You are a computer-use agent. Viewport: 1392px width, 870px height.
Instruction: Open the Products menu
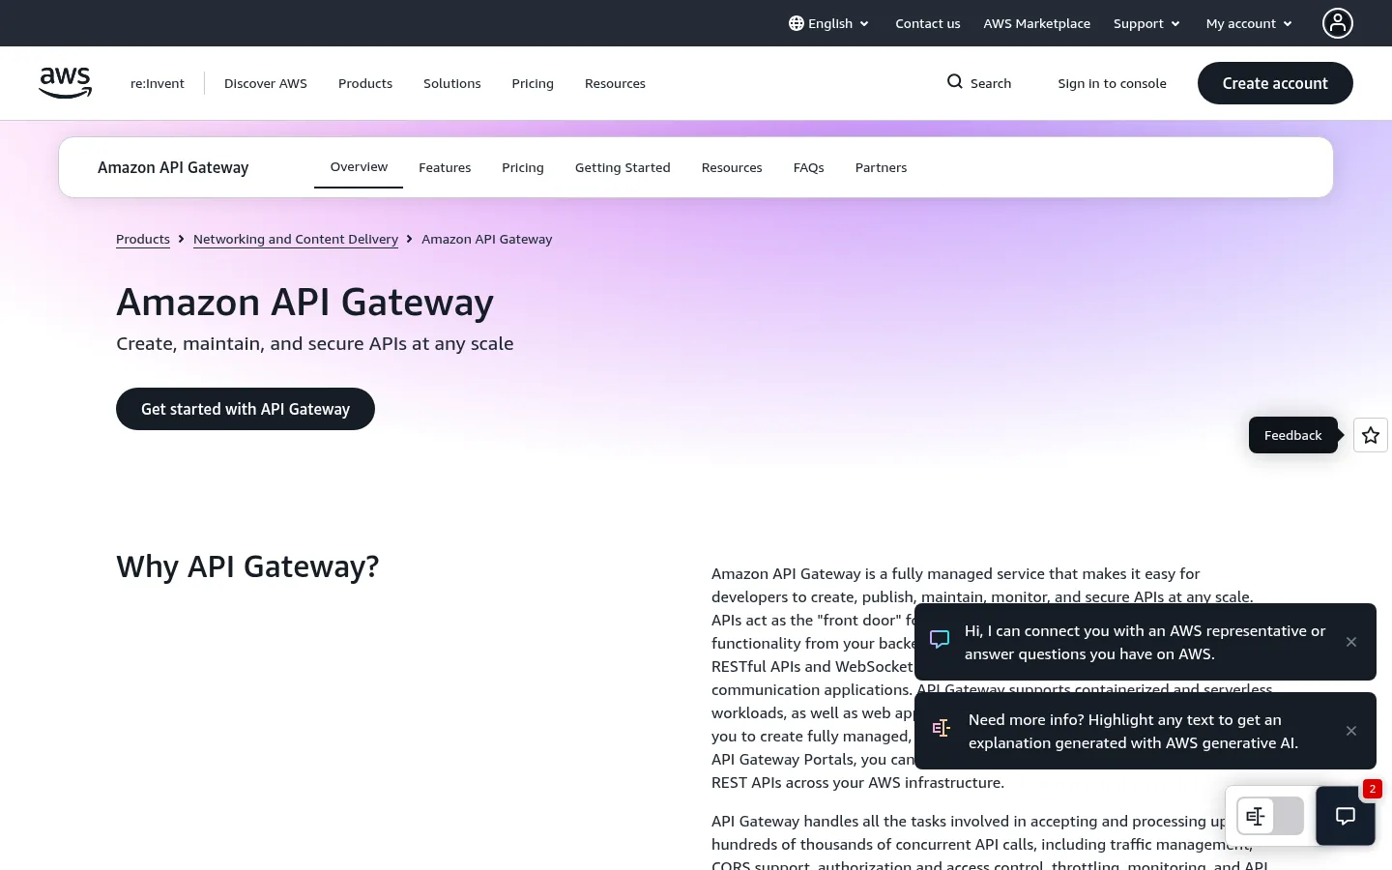pos(365,83)
